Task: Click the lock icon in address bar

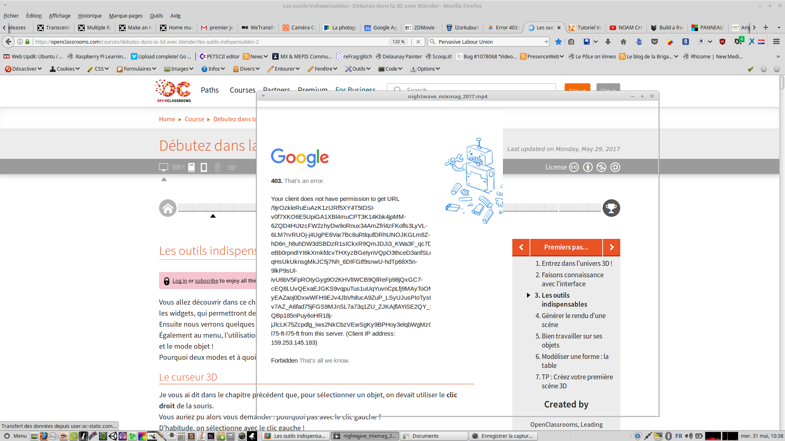Action: click(27, 42)
